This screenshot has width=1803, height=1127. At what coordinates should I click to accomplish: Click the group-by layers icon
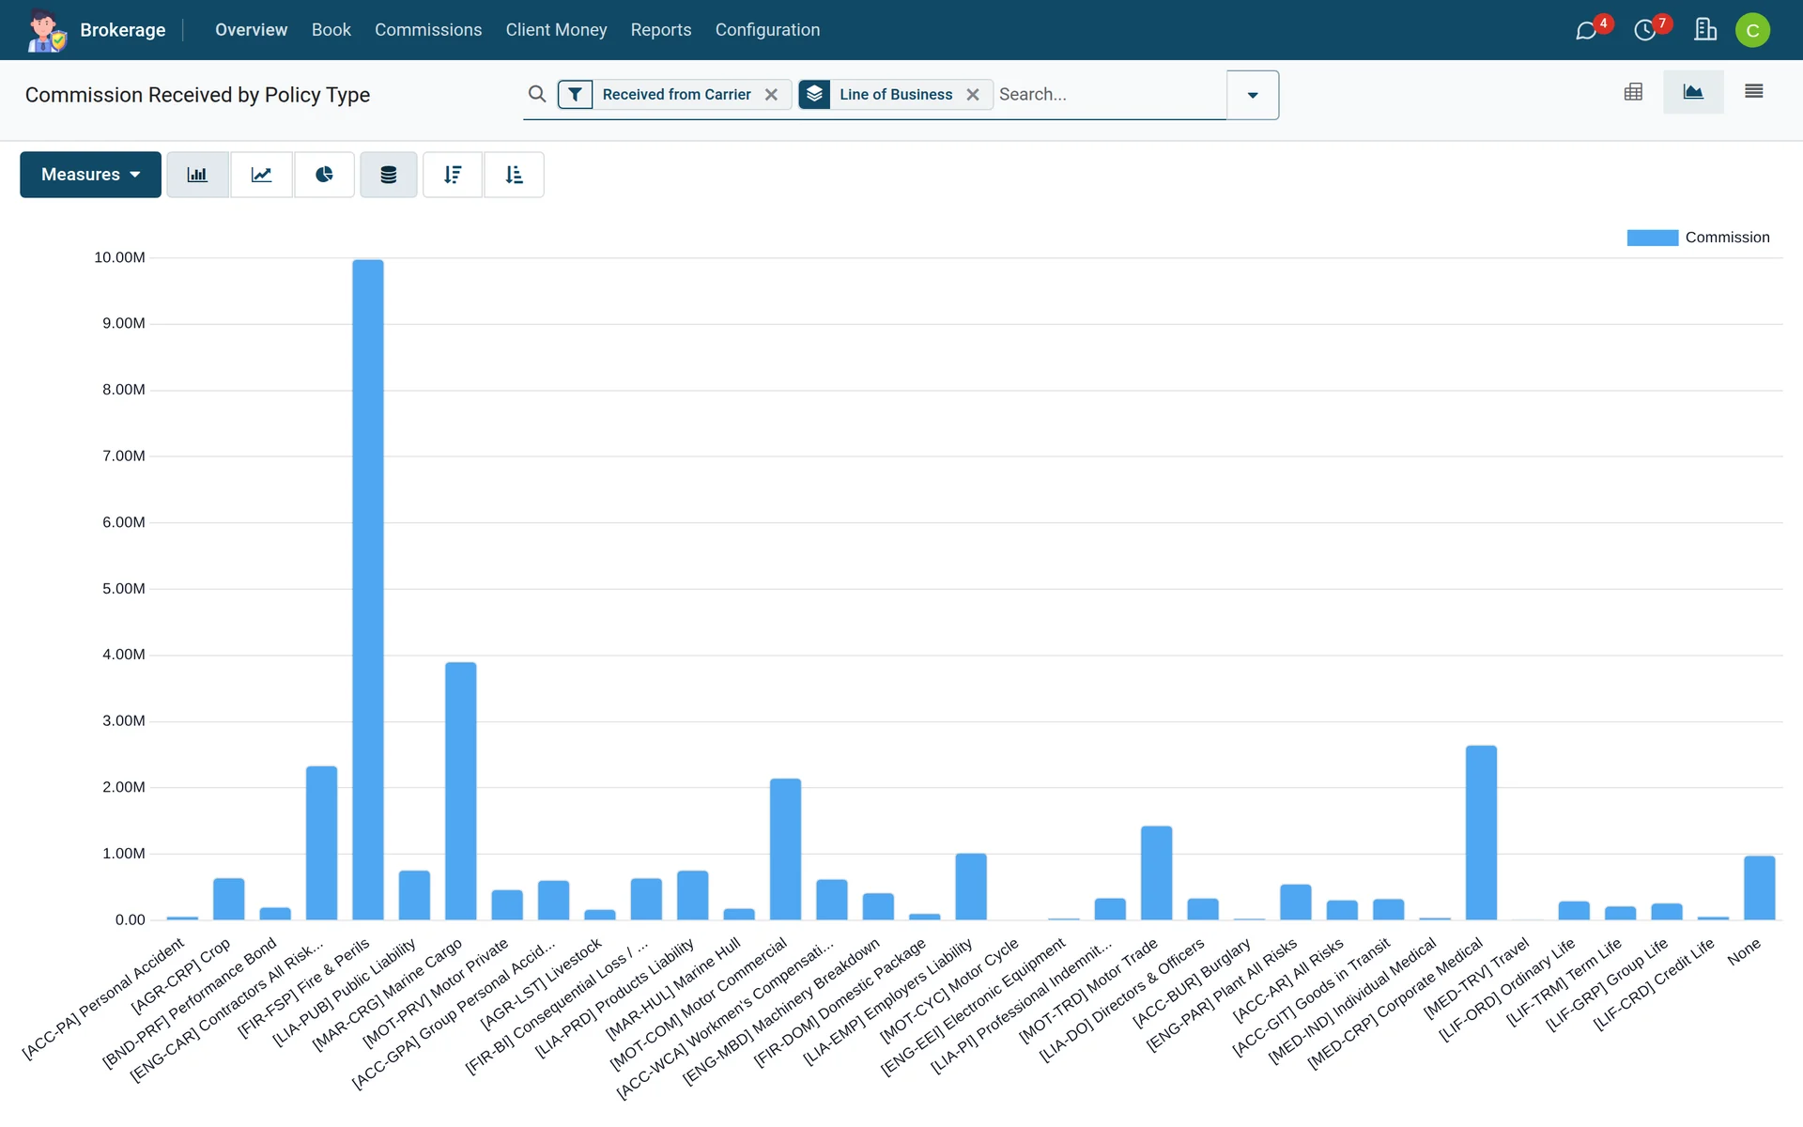pos(814,94)
